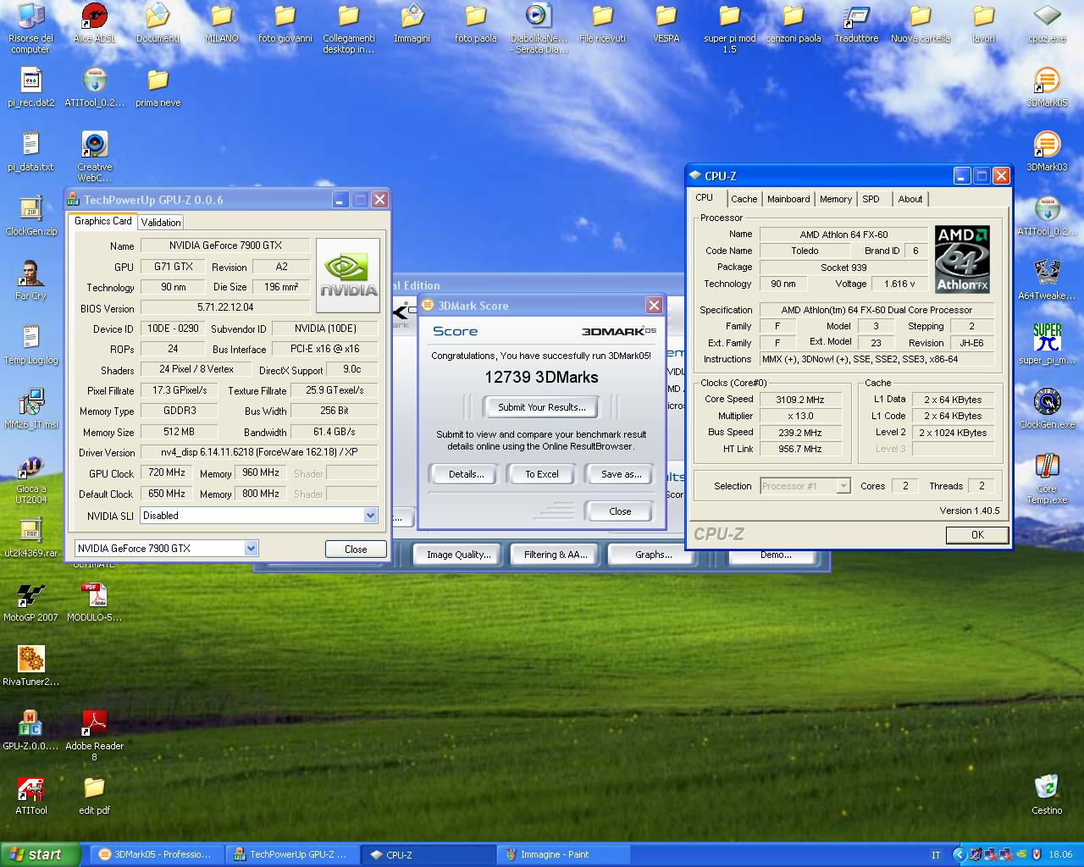Open the prima neve folder
The image size is (1084, 867).
[158, 88]
